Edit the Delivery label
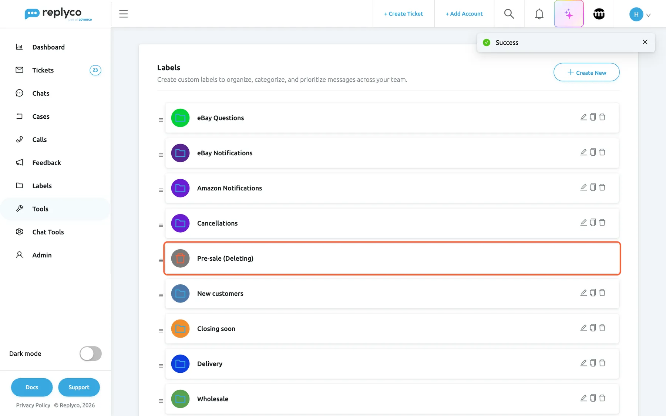Image resolution: width=666 pixels, height=416 pixels. [x=583, y=363]
